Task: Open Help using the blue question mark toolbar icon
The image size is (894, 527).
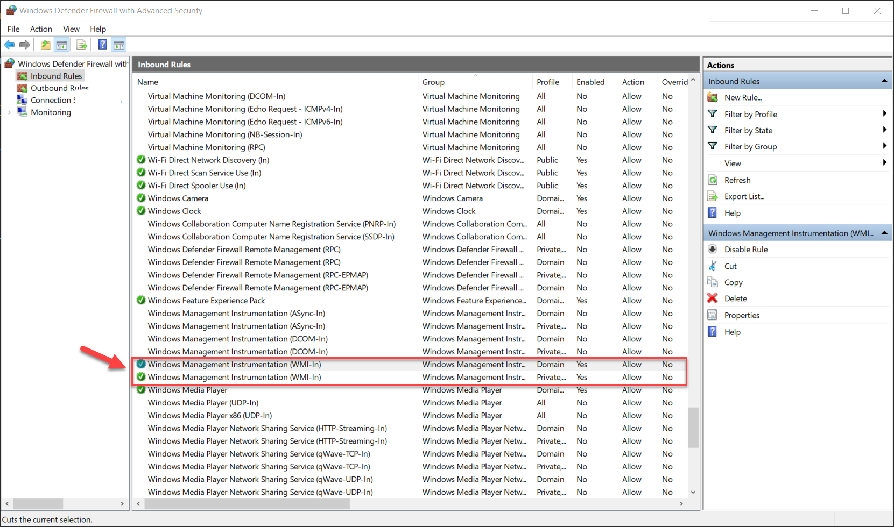Action: tap(102, 45)
